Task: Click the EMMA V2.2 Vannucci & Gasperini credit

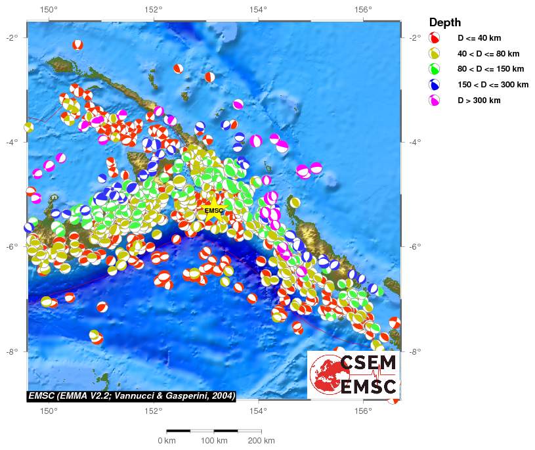Action: pyautogui.click(x=131, y=395)
